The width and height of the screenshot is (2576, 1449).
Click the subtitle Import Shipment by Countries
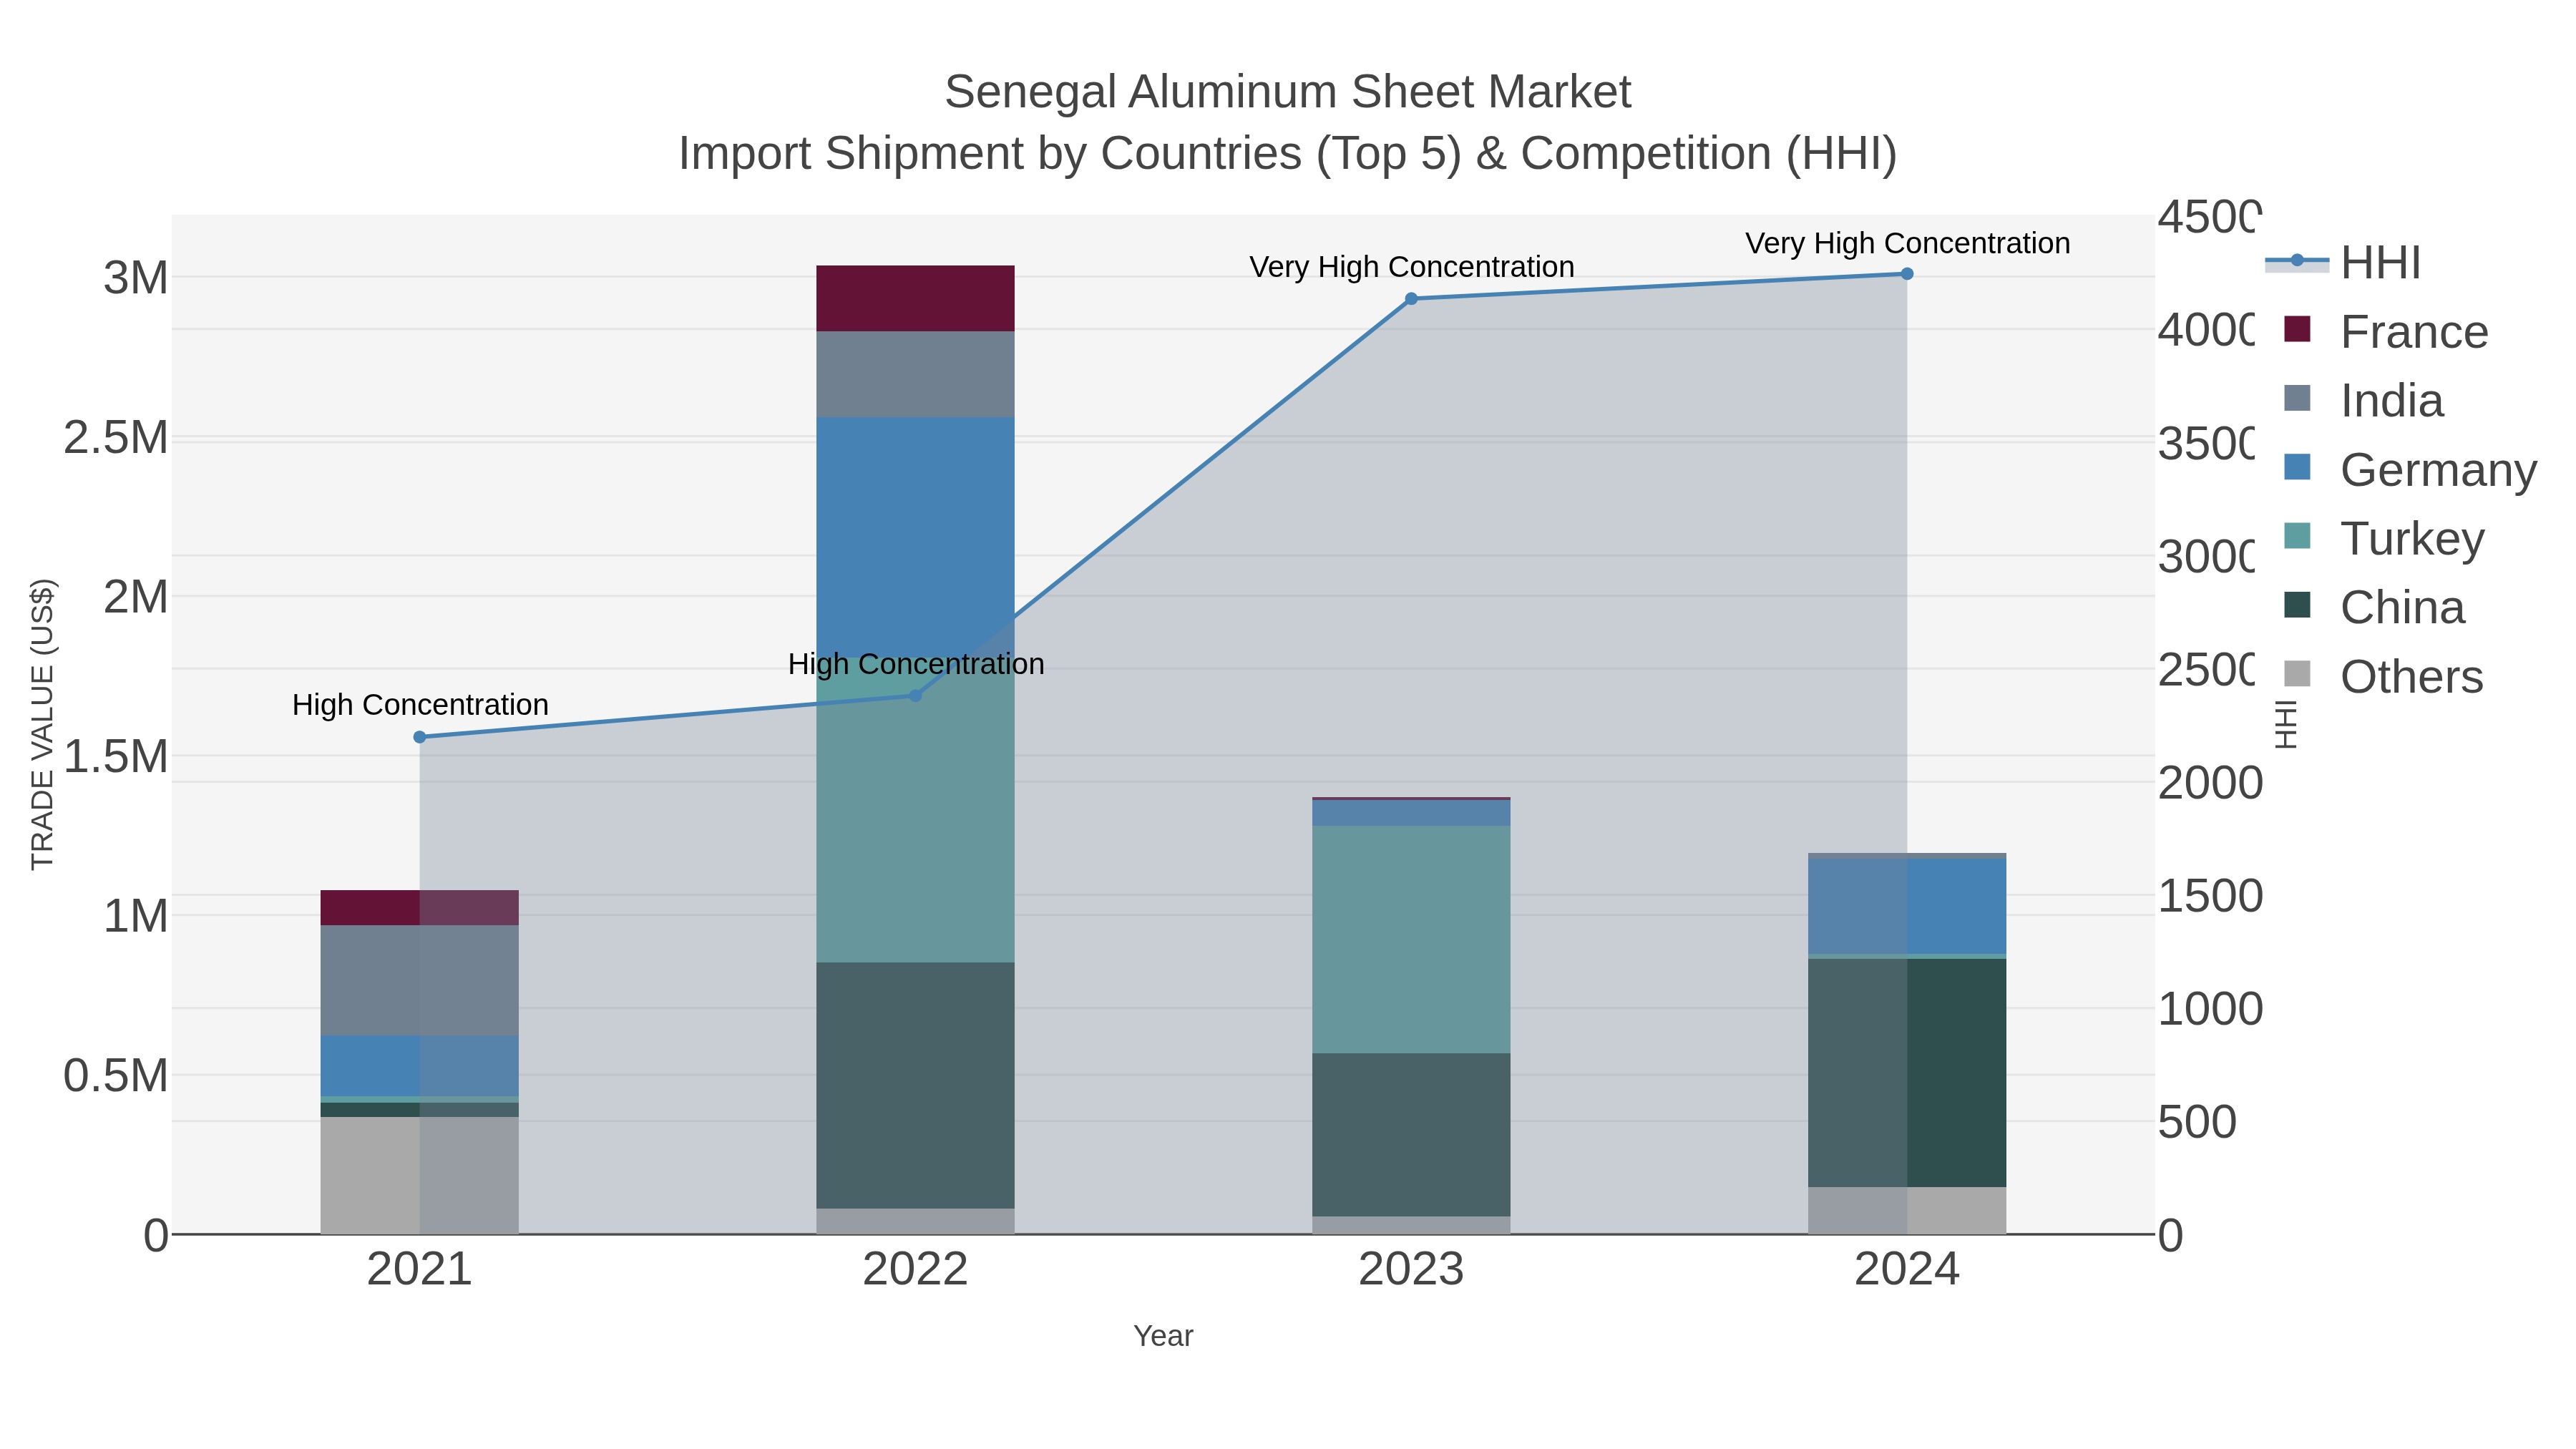coord(1288,154)
